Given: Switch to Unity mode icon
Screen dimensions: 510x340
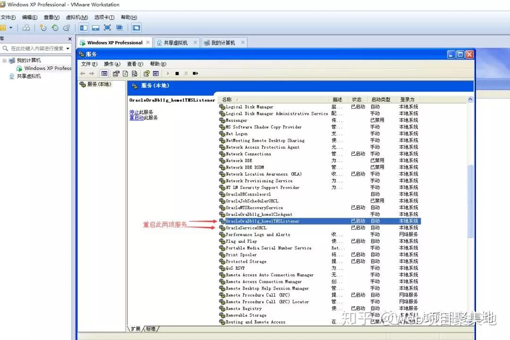Looking at the screenshot, I should (119, 28).
